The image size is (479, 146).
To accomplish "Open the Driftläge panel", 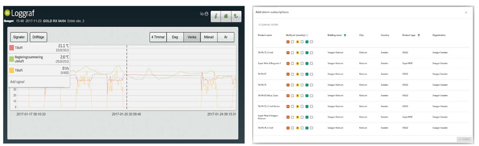I will click(38, 37).
